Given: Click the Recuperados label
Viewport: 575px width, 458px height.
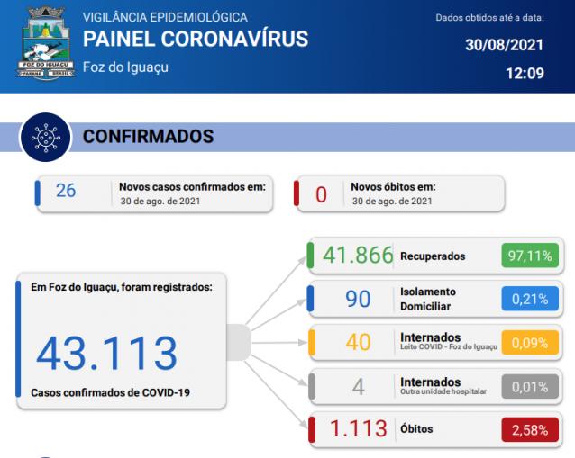Looking at the screenshot, I should [x=433, y=256].
